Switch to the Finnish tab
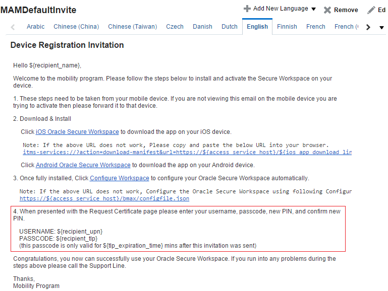The height and width of the screenshot is (291, 388). click(287, 27)
